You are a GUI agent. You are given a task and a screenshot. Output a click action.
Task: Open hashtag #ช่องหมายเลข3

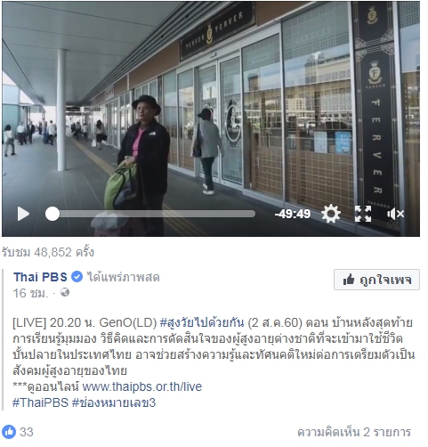114,402
